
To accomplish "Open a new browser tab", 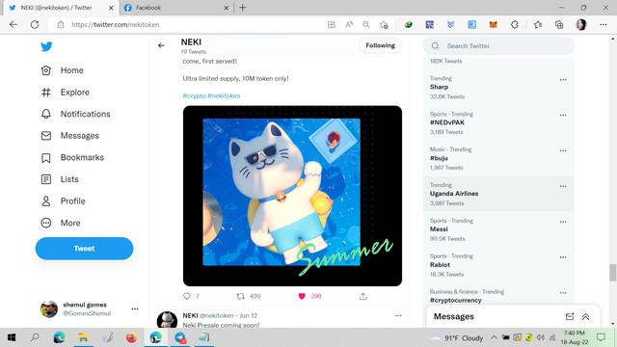I will (243, 8).
